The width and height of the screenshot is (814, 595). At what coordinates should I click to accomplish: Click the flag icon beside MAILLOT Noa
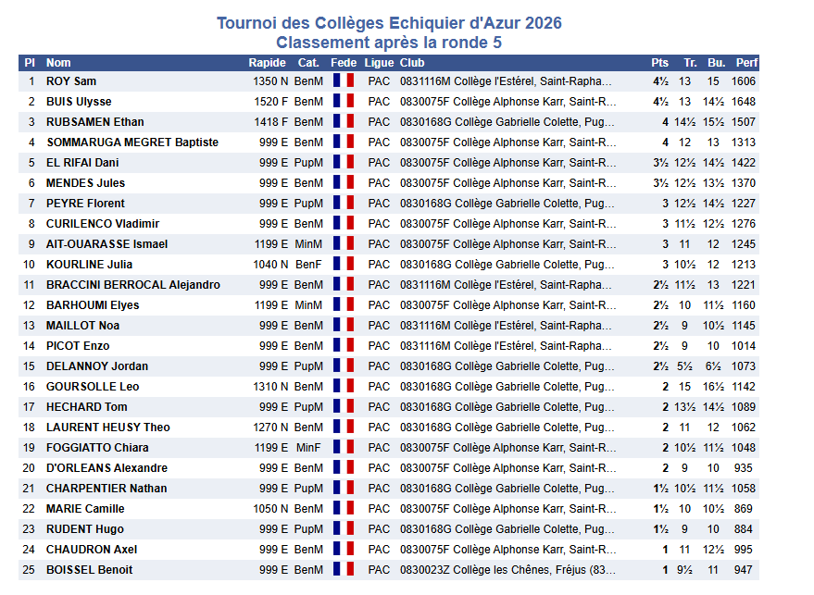click(x=344, y=325)
